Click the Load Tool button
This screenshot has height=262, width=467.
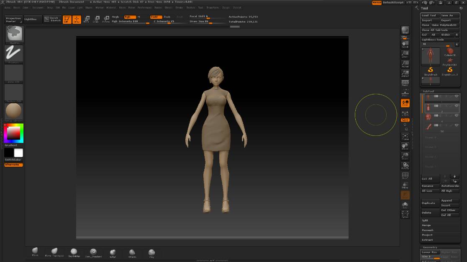pos(430,15)
